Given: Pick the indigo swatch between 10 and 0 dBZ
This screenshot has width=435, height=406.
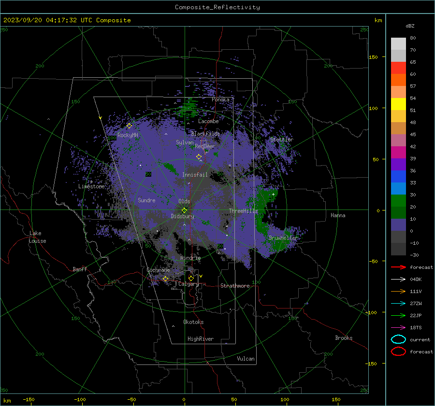Looking at the screenshot, I should (398, 224).
